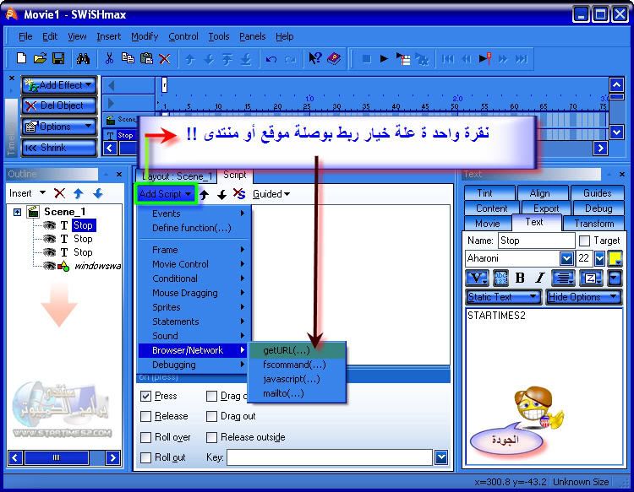This screenshot has height=492, width=634.
Task: Click the Open folder icon
Action: [40, 58]
